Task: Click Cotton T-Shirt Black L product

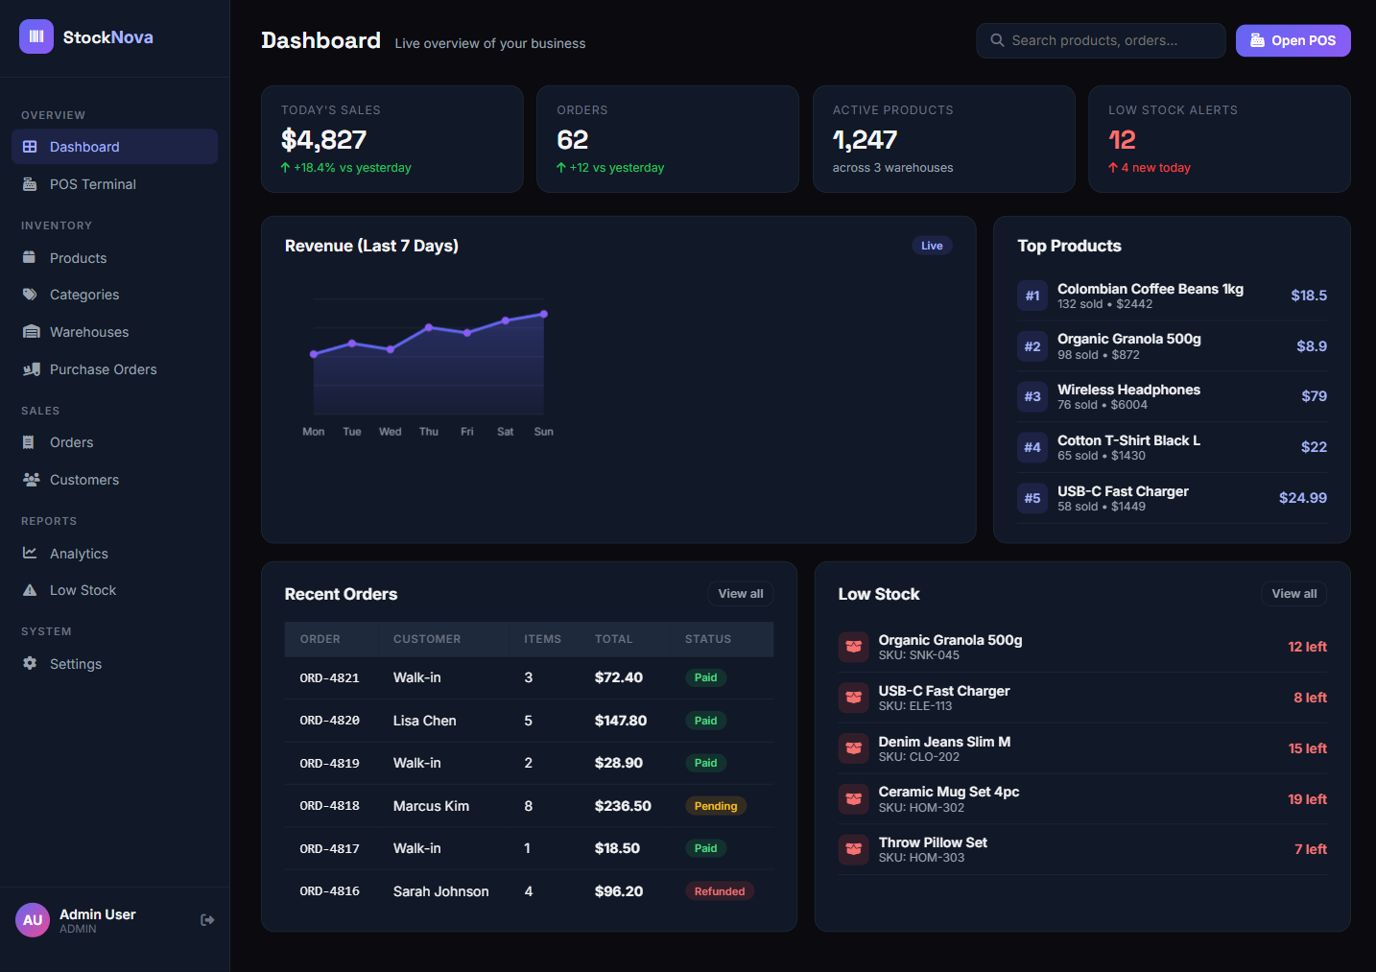Action: 1128,440
